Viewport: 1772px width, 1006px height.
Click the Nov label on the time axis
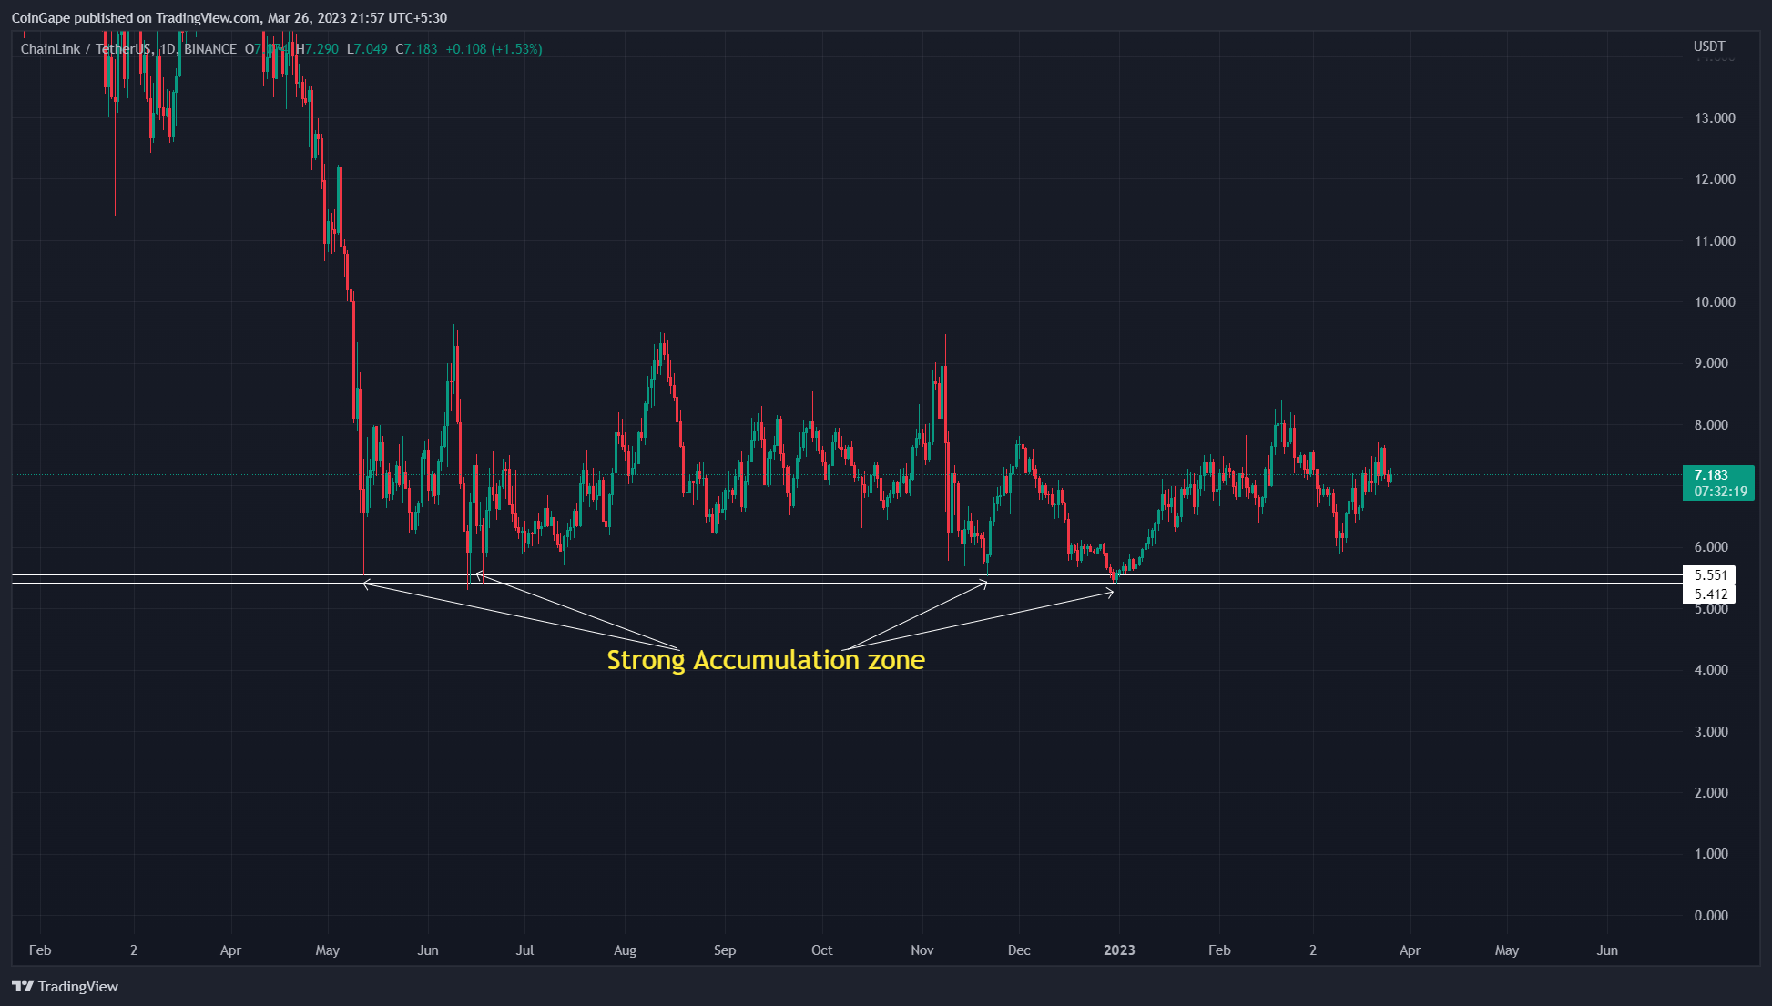click(x=922, y=950)
